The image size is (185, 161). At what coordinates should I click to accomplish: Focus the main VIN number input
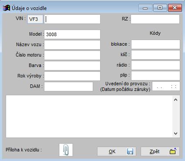pos(72,19)
